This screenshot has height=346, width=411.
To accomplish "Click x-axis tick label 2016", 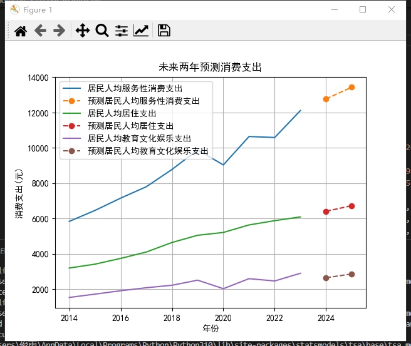I will pyautogui.click(x=120, y=318).
